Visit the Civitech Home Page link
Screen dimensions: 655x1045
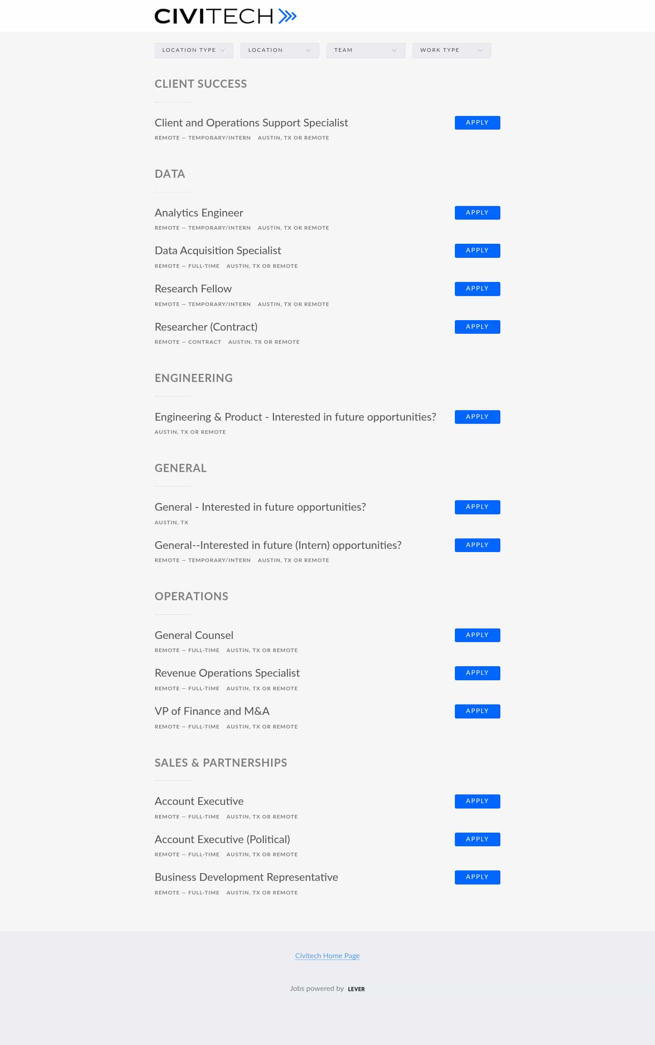tap(327, 956)
